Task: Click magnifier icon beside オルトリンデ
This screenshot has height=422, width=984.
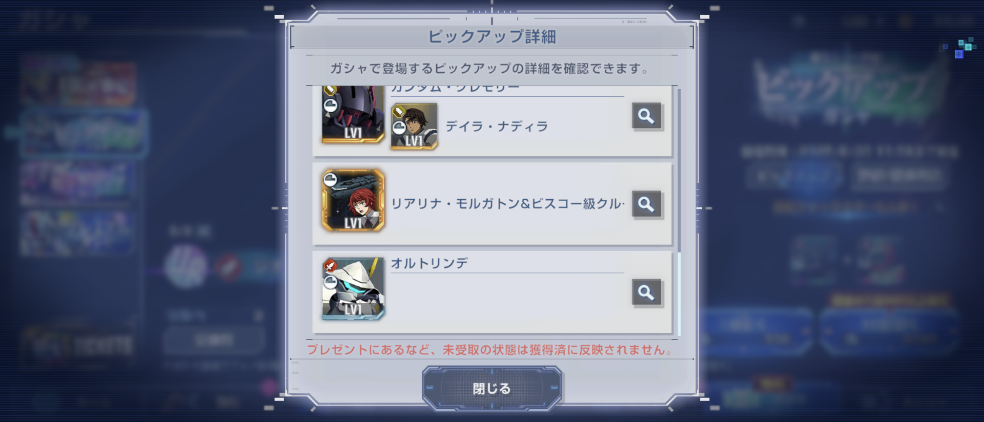Action: pyautogui.click(x=646, y=292)
